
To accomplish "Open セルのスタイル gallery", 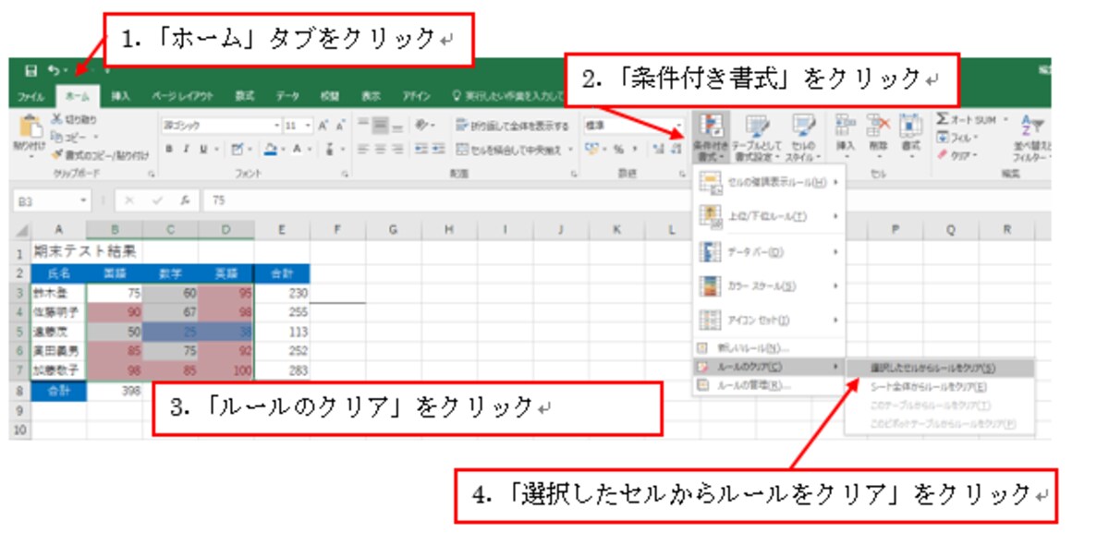I will [x=802, y=138].
